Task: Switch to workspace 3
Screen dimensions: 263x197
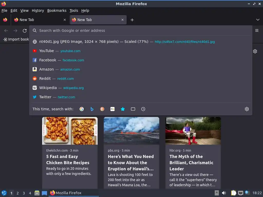Action: tap(24, 193)
